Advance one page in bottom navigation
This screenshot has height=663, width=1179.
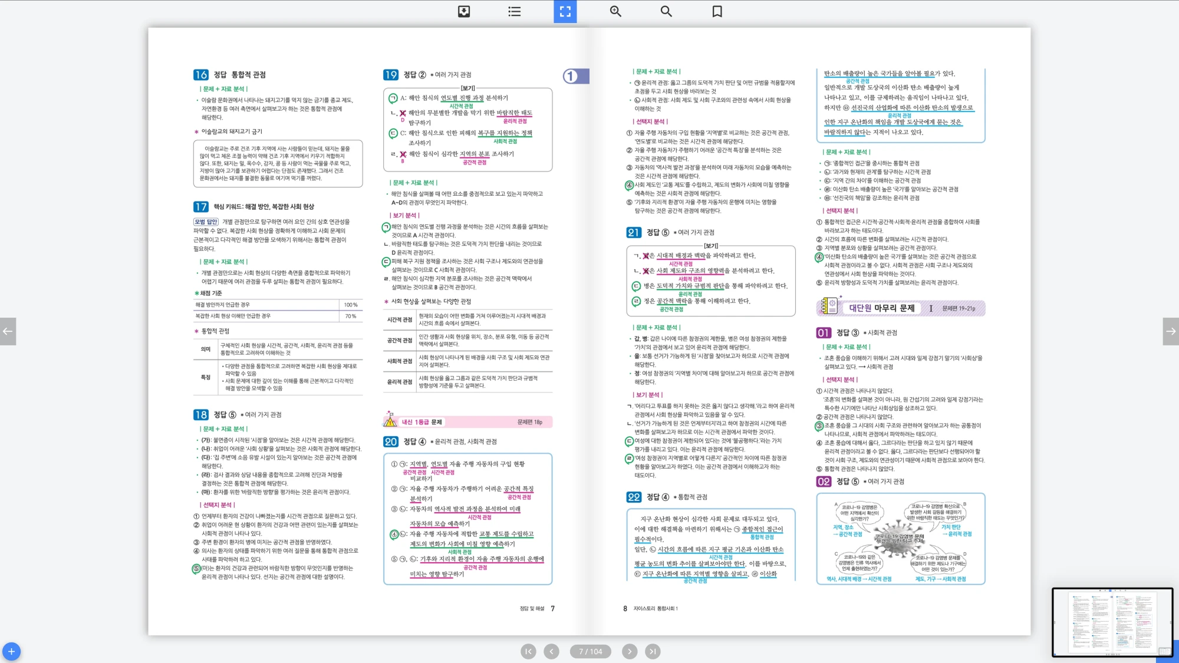click(x=630, y=651)
